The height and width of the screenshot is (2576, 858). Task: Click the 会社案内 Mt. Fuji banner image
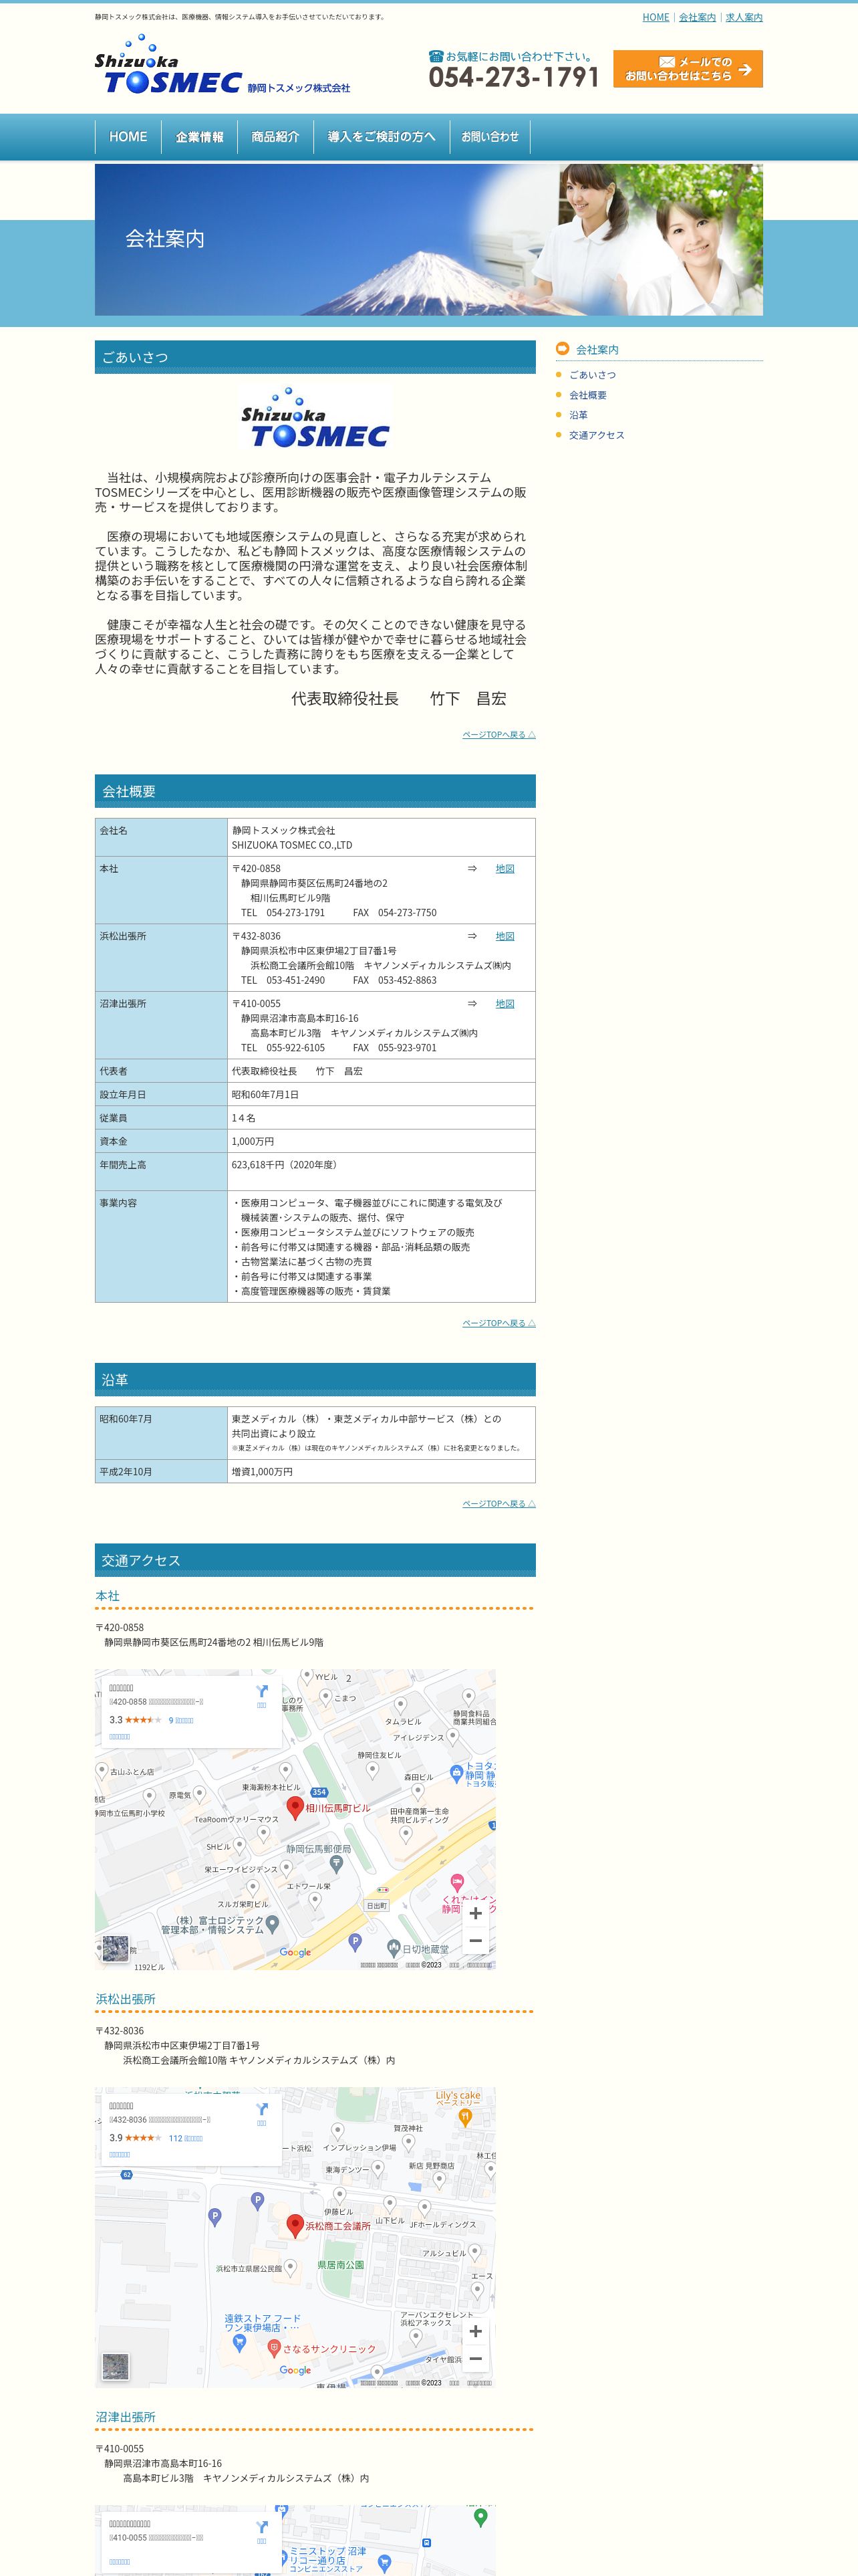(428, 240)
